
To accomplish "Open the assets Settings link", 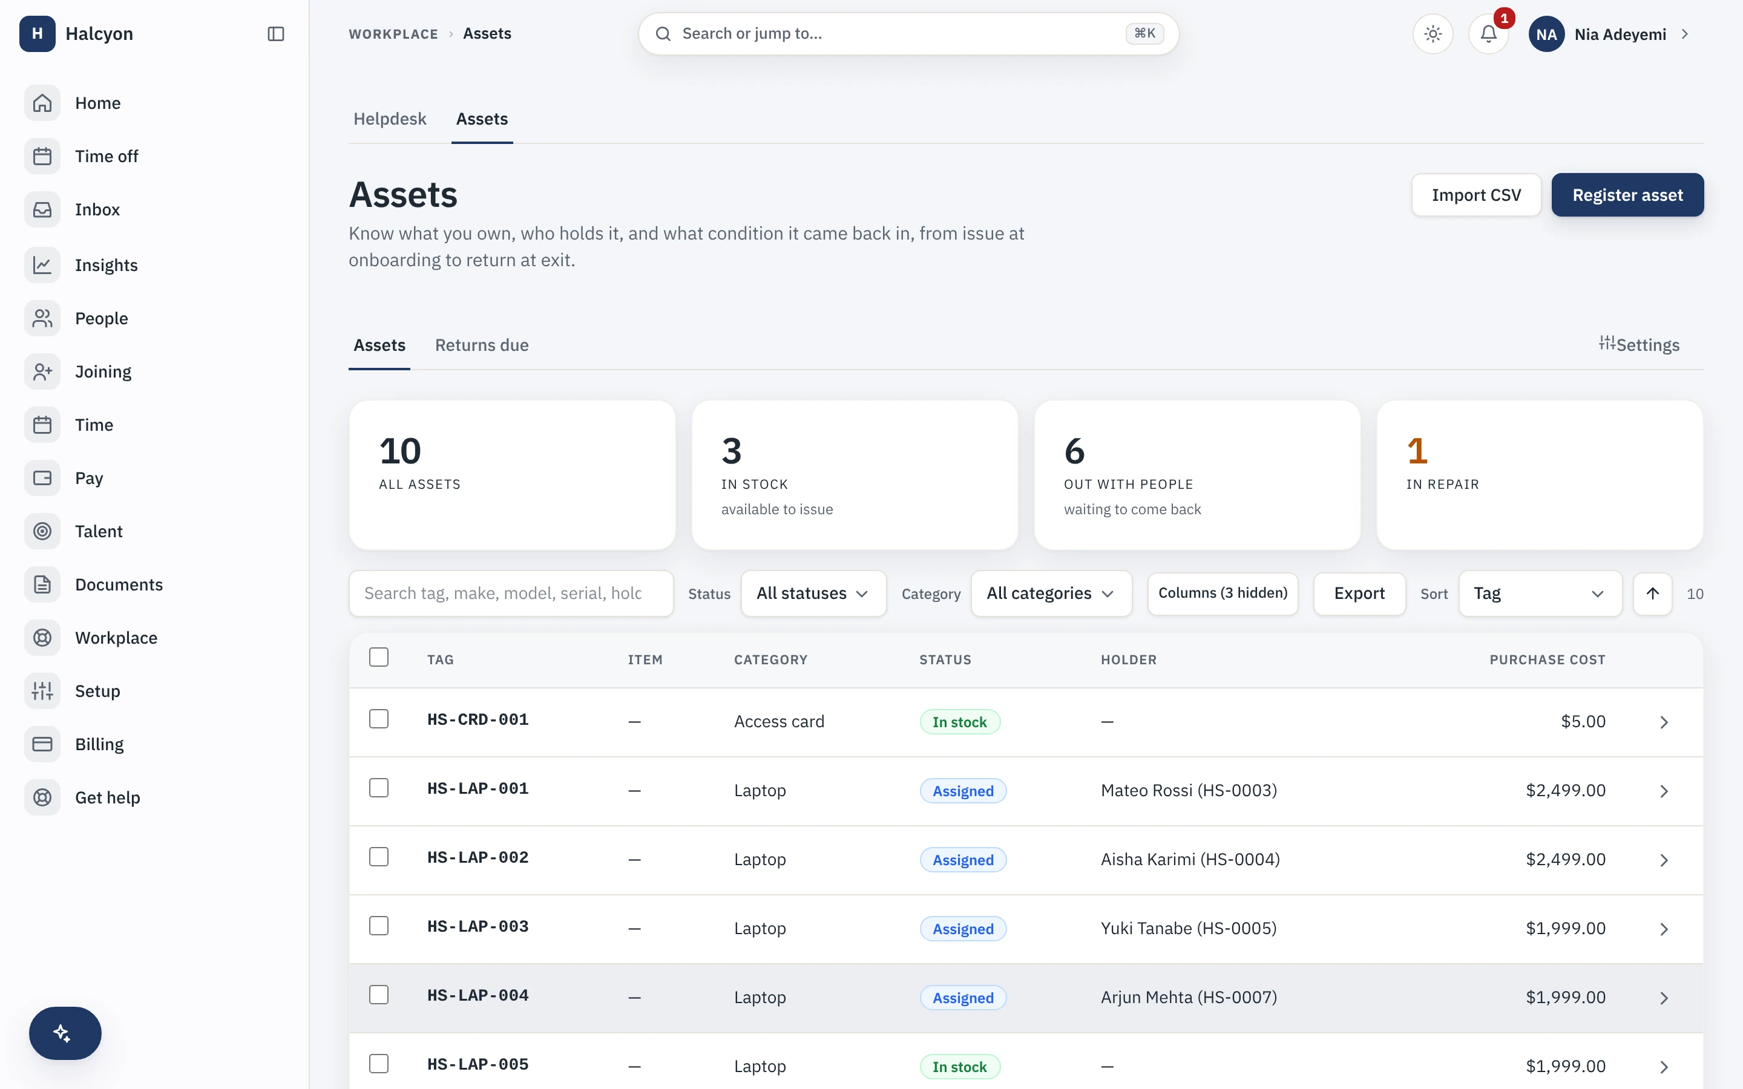I will [x=1640, y=345].
